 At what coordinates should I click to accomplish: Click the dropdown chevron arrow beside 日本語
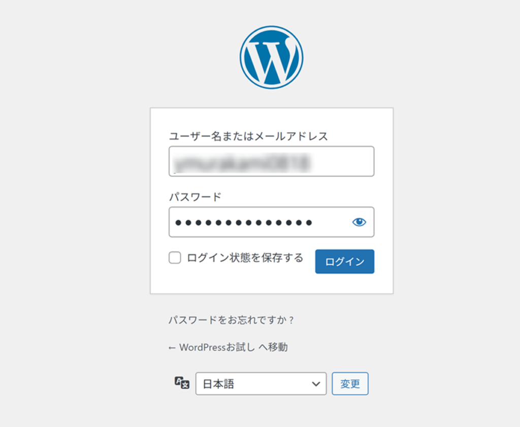coord(315,384)
